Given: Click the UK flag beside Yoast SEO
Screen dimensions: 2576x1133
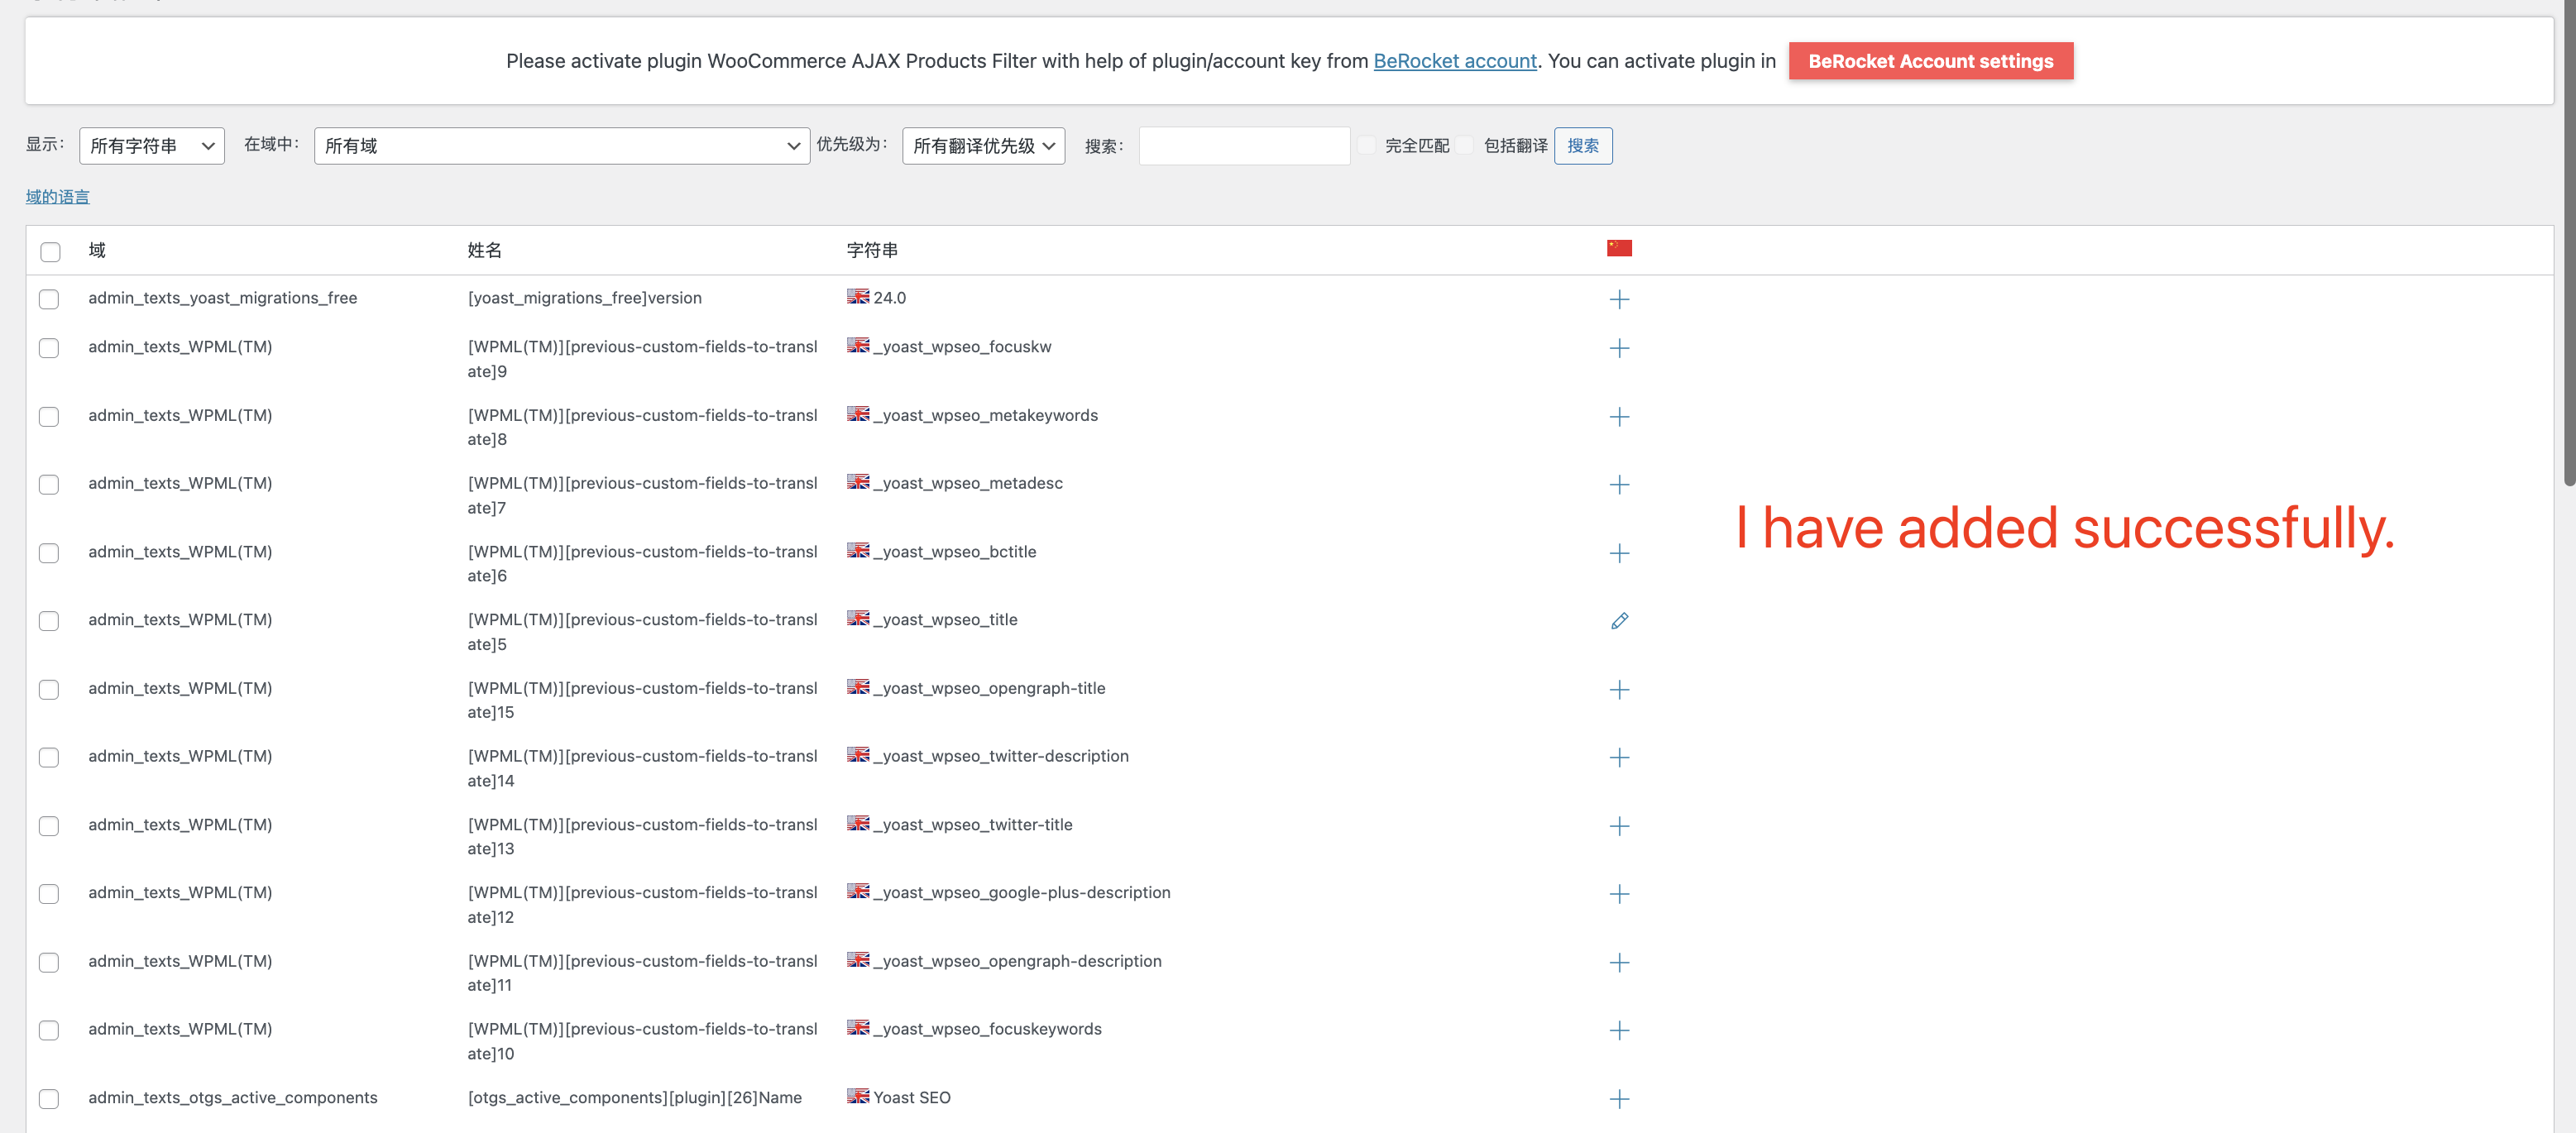Looking at the screenshot, I should pyautogui.click(x=858, y=1096).
